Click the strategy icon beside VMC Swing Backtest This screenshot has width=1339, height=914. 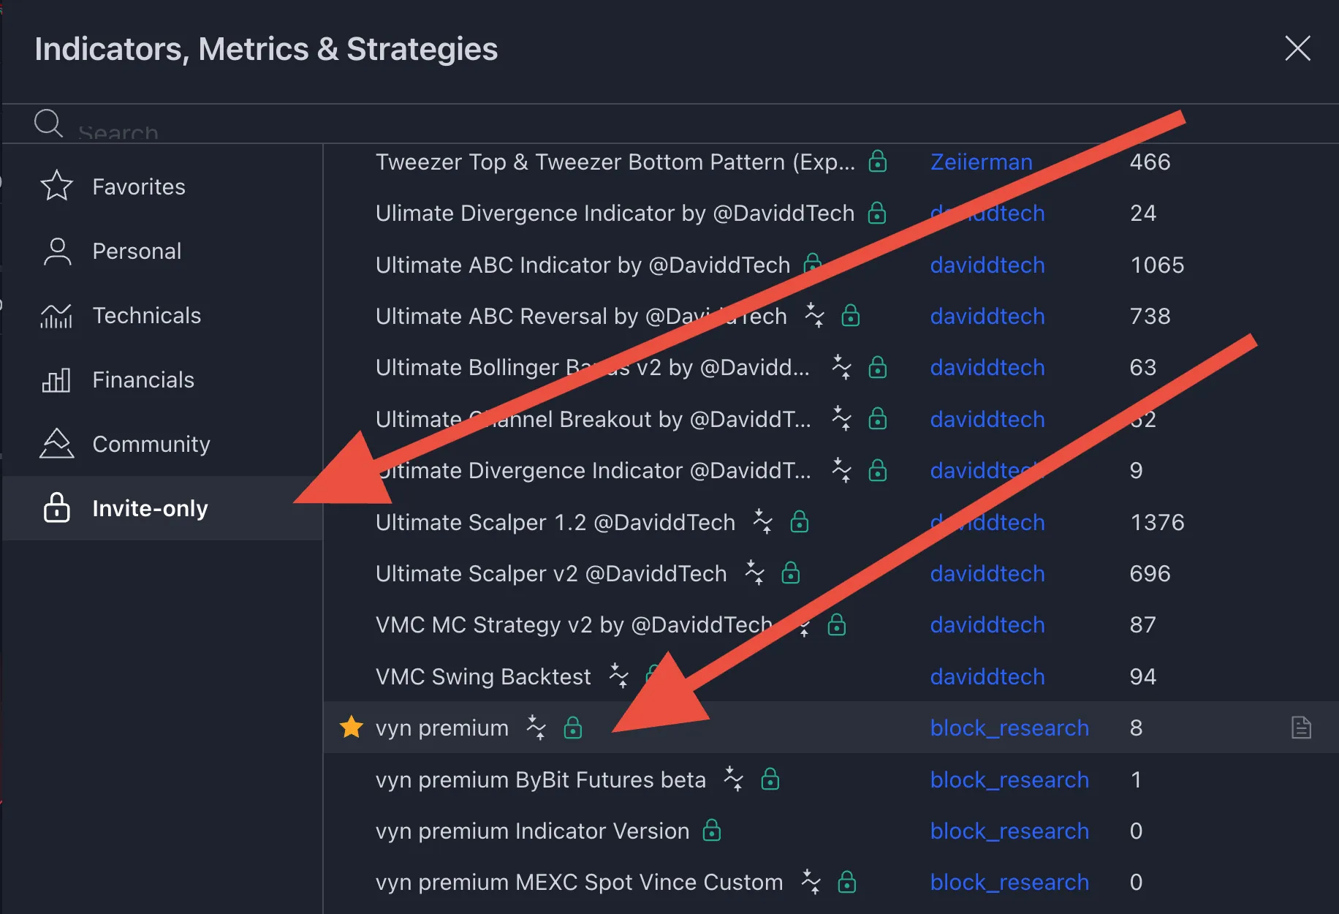618,676
